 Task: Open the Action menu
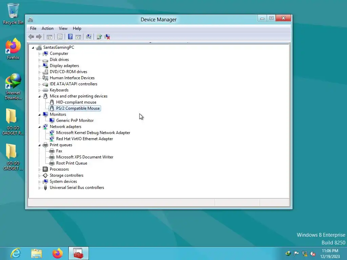click(47, 28)
